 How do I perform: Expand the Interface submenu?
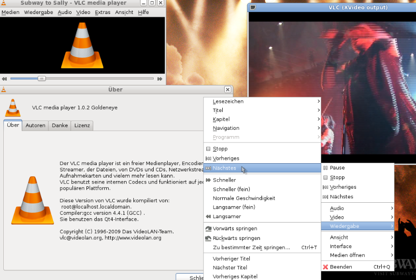[358, 246]
